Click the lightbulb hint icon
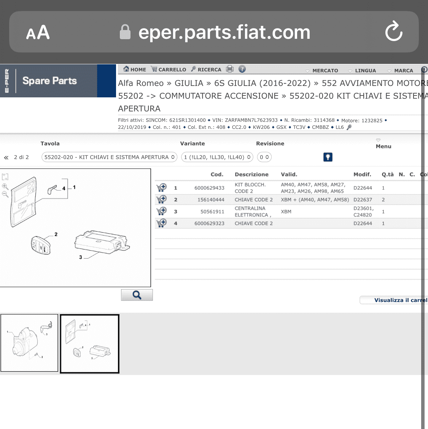This screenshot has height=429, width=428. [328, 157]
